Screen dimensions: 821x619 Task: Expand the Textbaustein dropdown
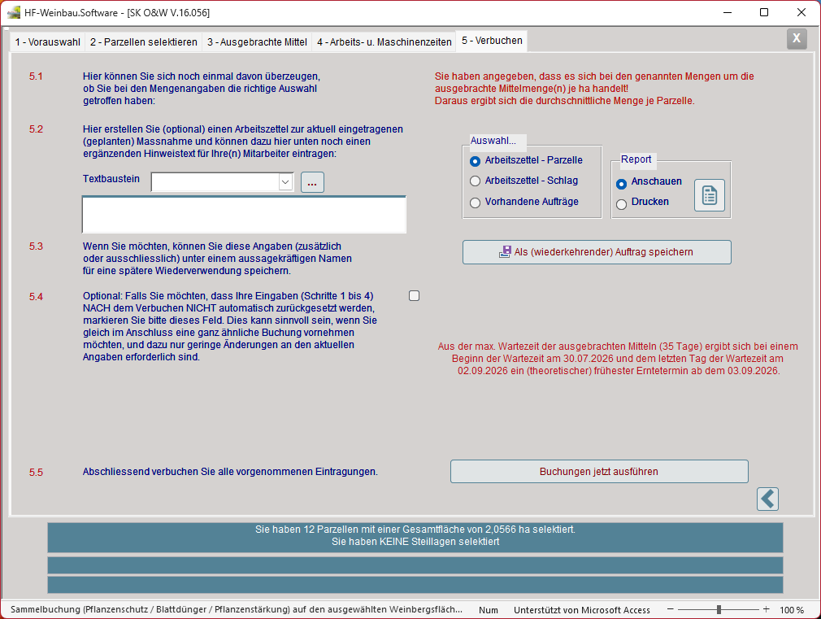click(x=285, y=182)
